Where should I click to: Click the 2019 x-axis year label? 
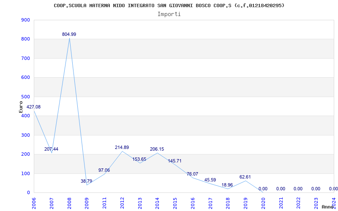click(x=245, y=203)
